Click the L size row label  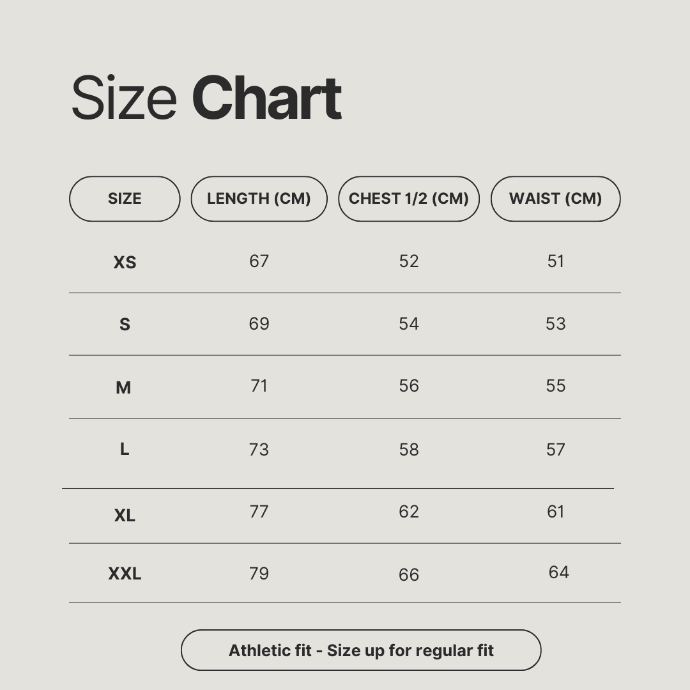pyautogui.click(x=125, y=449)
